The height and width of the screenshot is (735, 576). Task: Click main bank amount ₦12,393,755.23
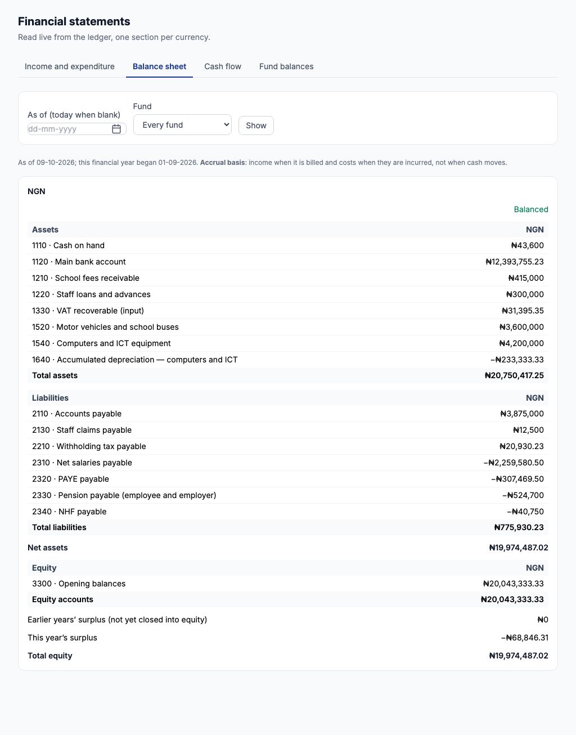515,262
